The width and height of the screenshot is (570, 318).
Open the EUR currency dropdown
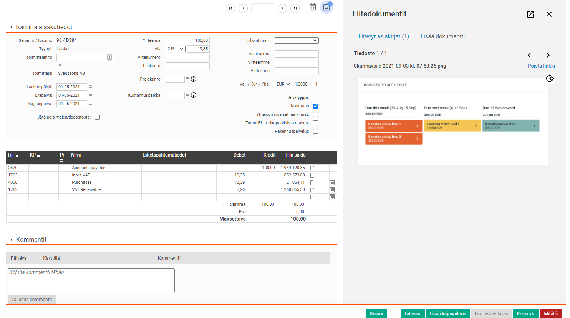(x=283, y=84)
